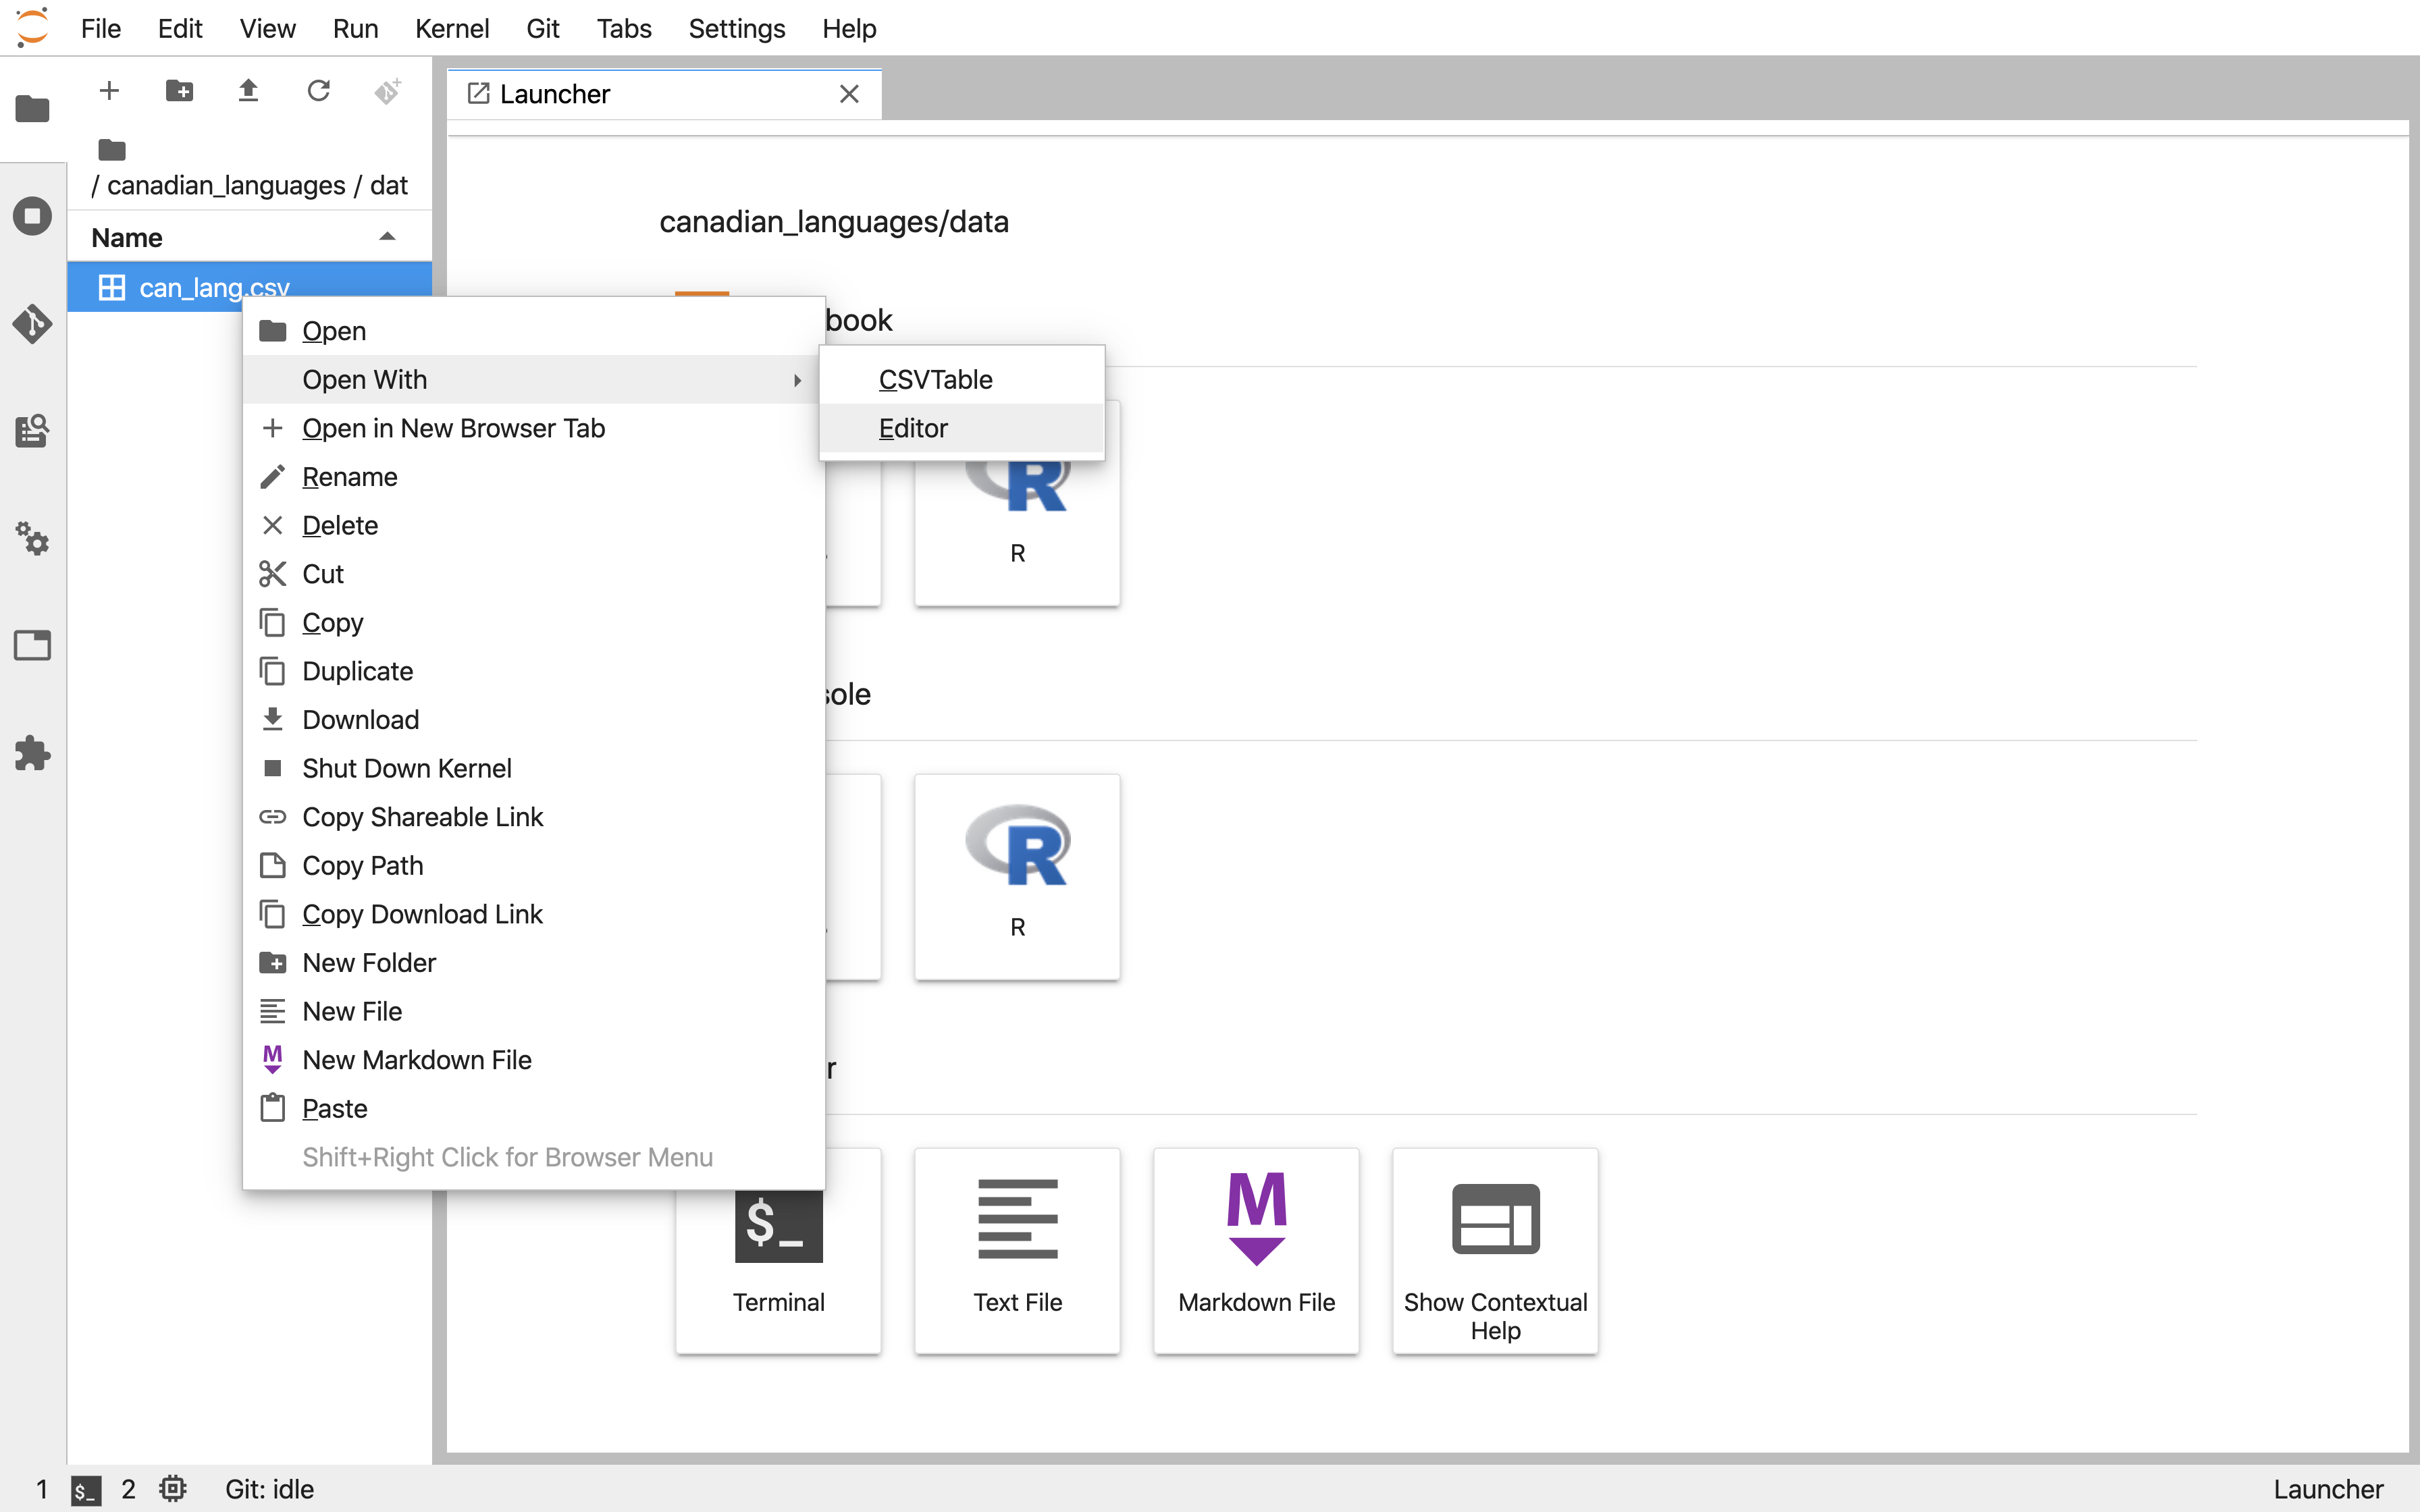Select Download in context menu
Image resolution: width=2420 pixels, height=1512 pixels.
point(533,720)
